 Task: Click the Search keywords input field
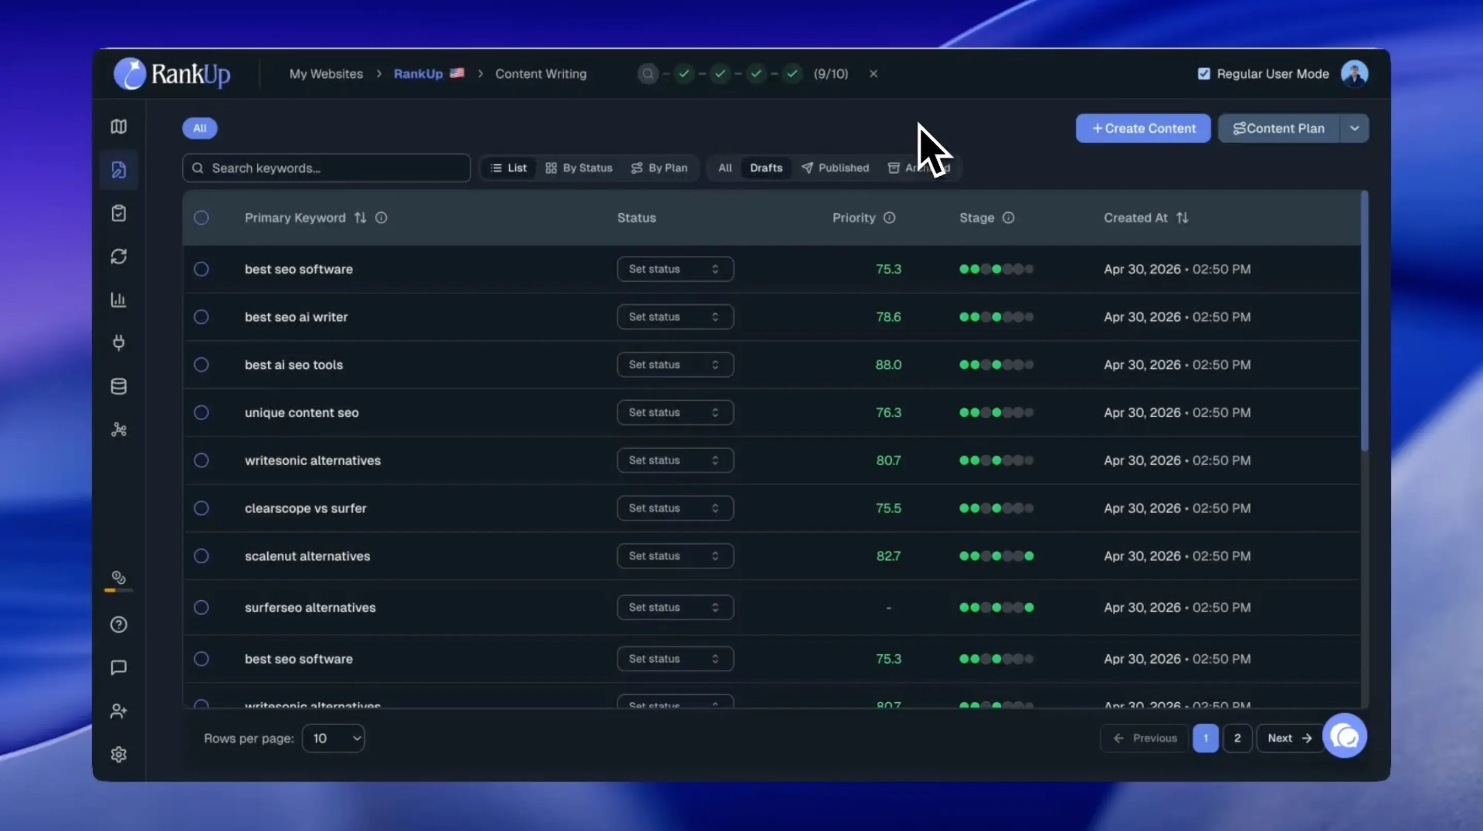click(326, 168)
